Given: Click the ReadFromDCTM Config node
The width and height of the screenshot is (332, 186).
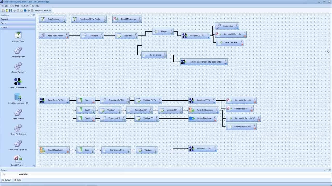Looking at the screenshot, I should click(89, 19).
